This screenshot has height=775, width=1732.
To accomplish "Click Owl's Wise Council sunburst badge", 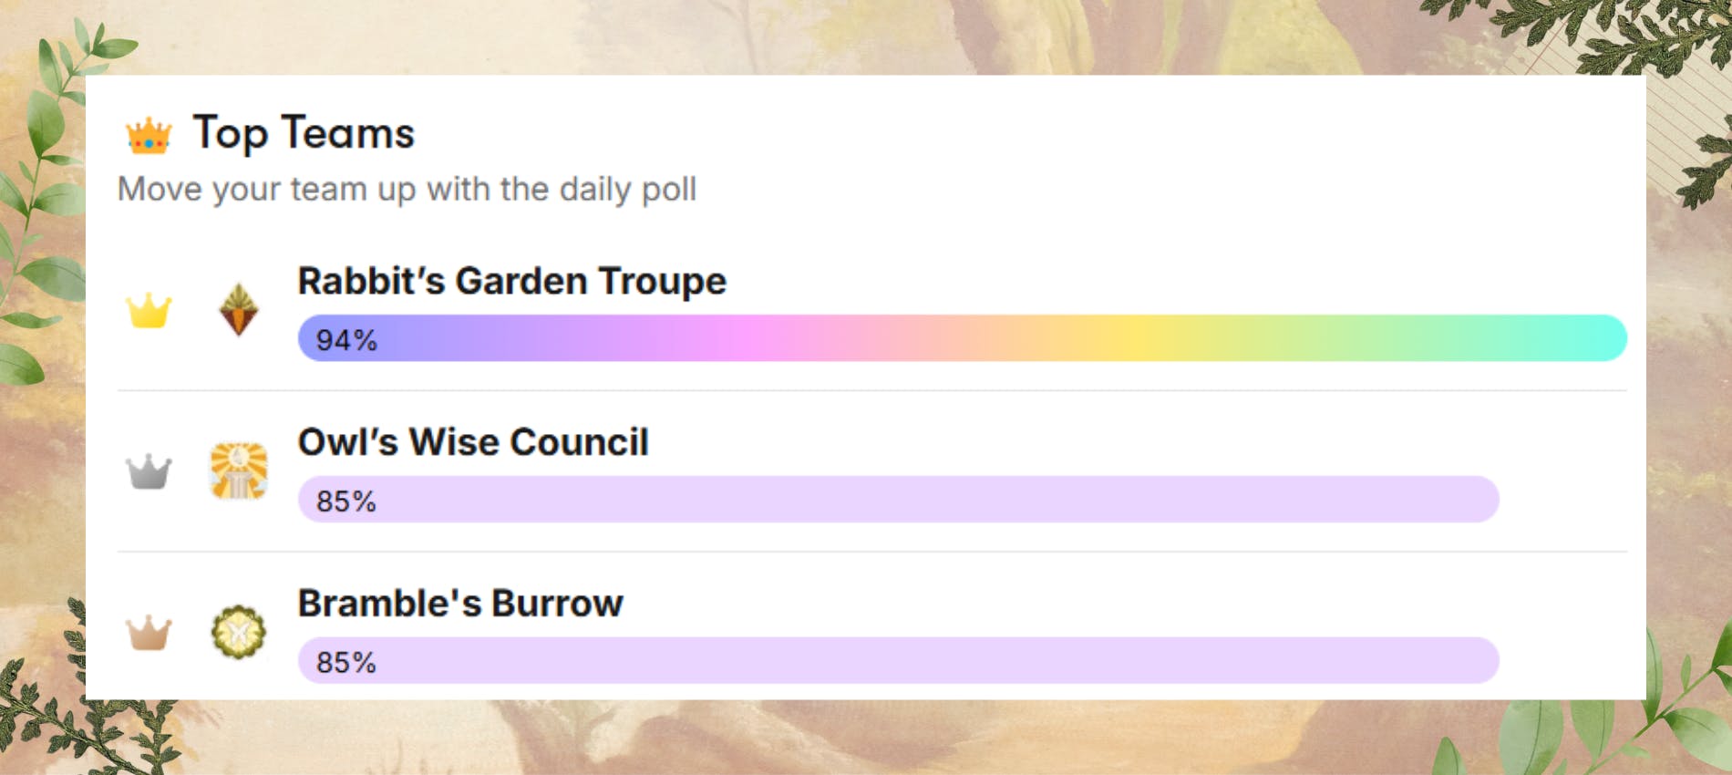I will coord(239,471).
